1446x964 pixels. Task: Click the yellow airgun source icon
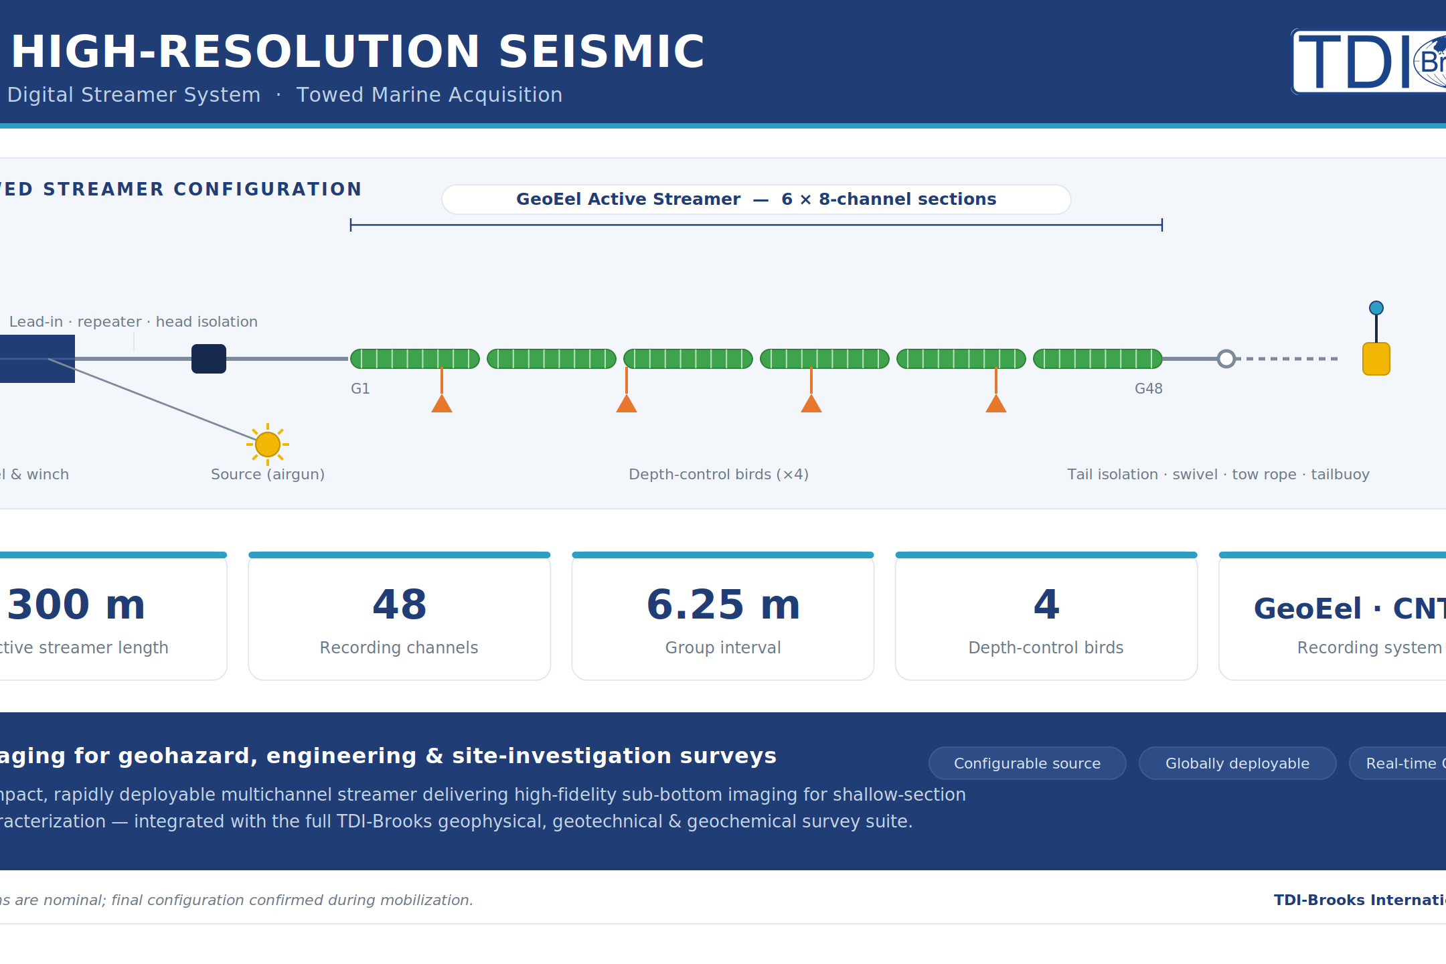point(268,445)
